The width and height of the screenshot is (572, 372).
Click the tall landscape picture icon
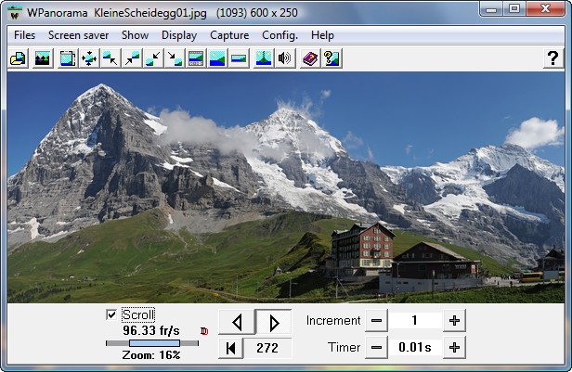click(x=217, y=58)
